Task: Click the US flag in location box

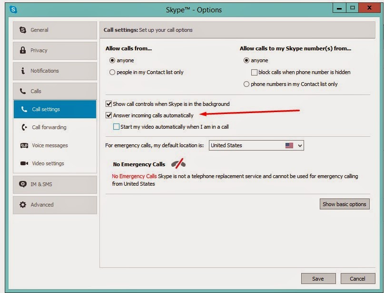Action: (x=289, y=145)
